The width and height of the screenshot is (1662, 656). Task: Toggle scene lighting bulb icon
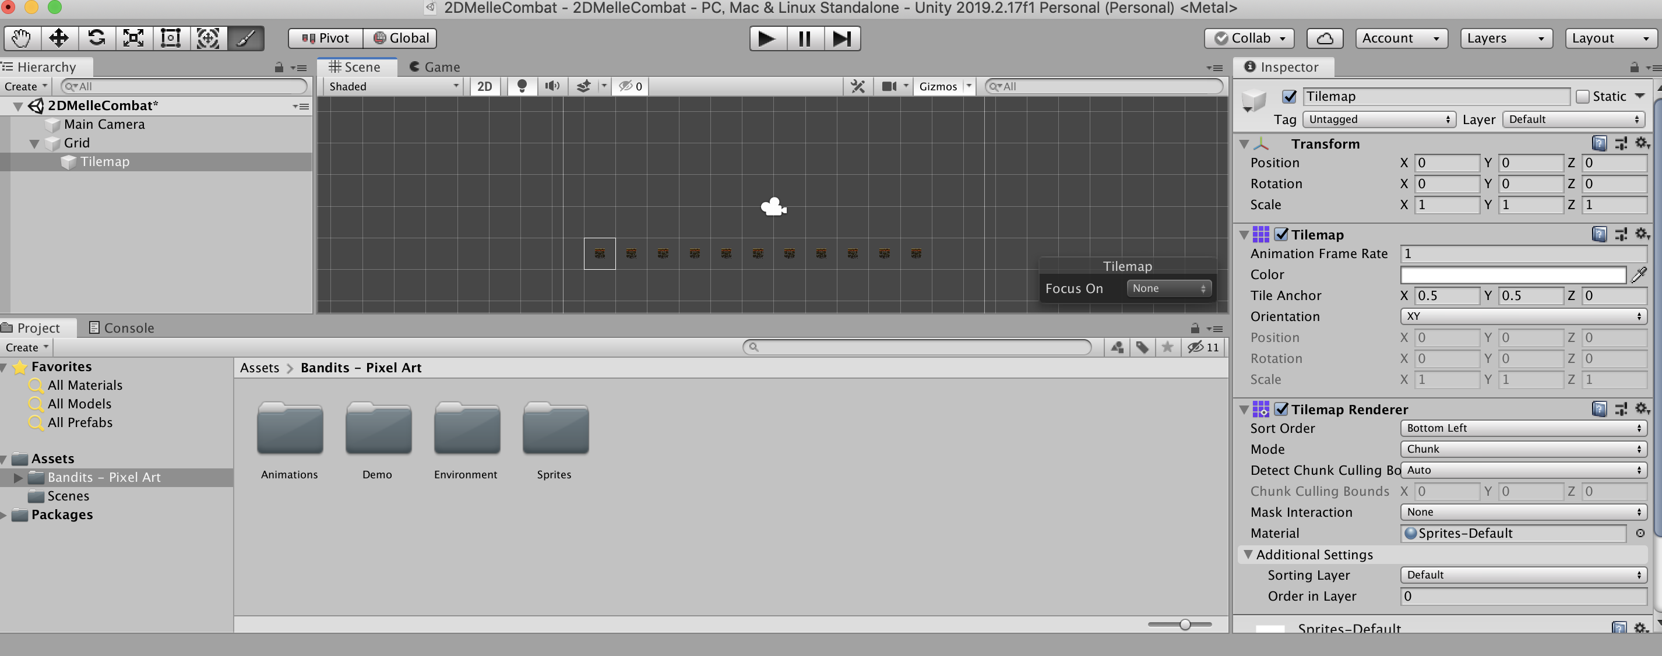(x=522, y=86)
